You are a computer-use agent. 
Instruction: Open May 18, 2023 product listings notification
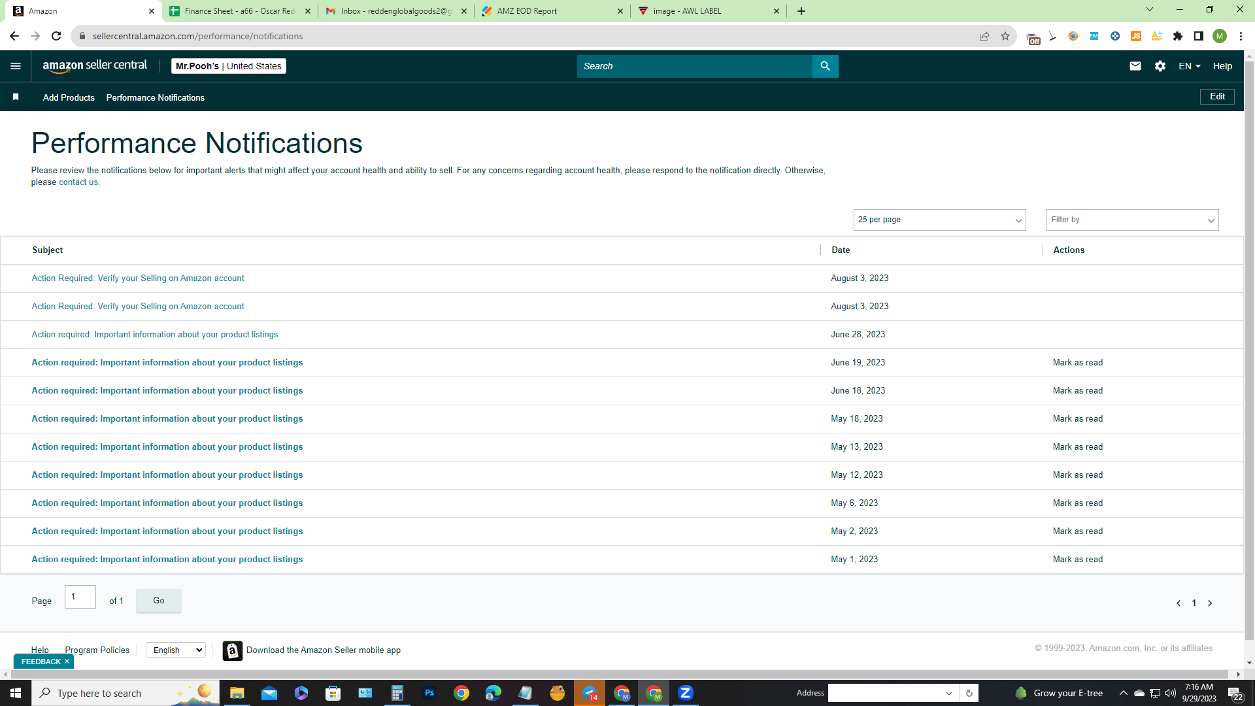point(167,419)
